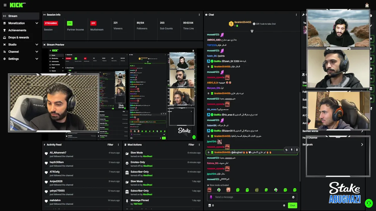
Task: Click the 221 Viewers stat
Action: click(118, 25)
